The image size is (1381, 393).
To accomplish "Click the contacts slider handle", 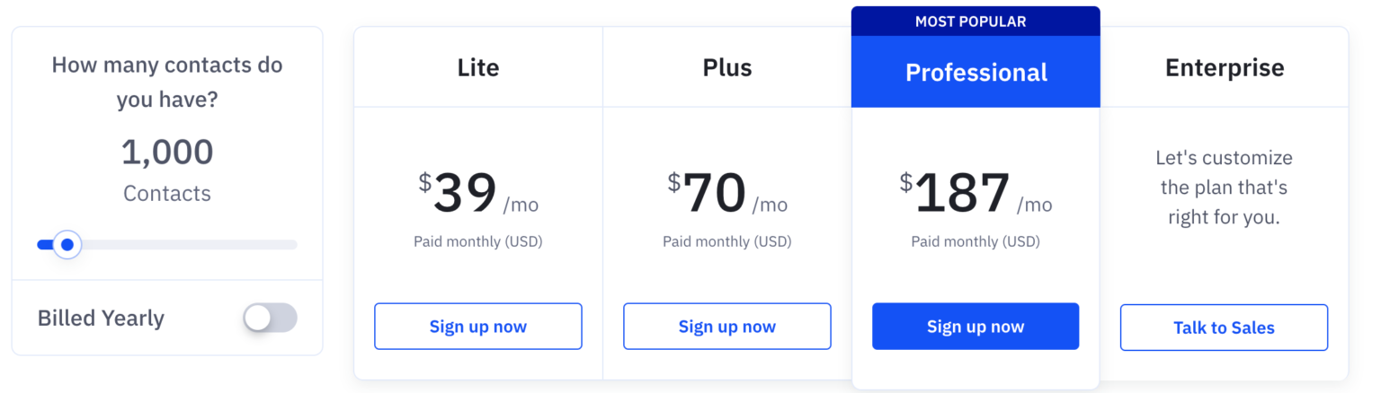I will coord(67,244).
